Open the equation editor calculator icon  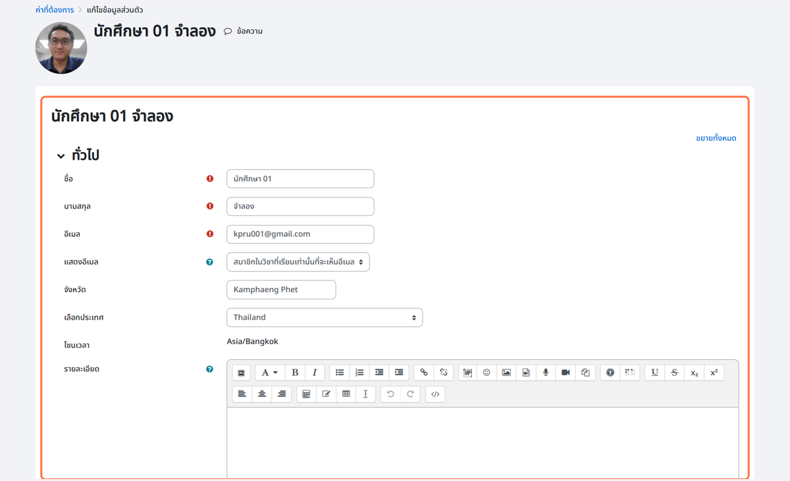(x=306, y=394)
